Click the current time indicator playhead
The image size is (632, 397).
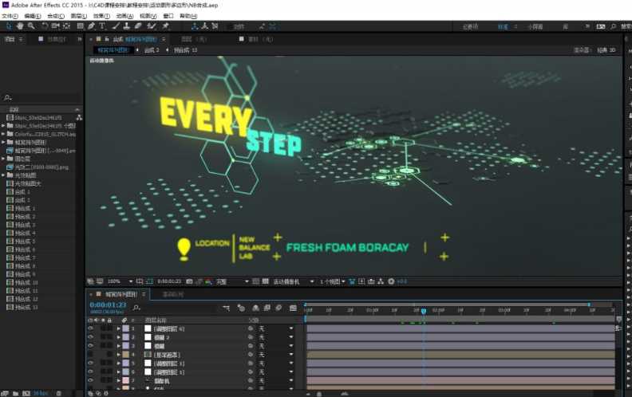pos(424,311)
